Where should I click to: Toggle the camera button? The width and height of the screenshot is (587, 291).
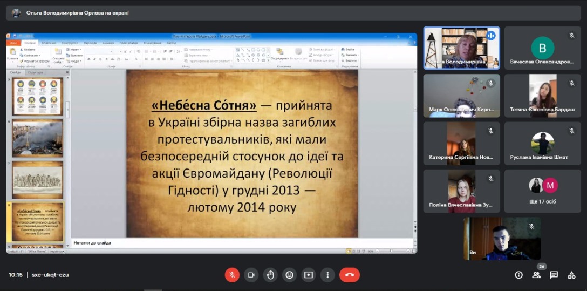tap(251, 275)
